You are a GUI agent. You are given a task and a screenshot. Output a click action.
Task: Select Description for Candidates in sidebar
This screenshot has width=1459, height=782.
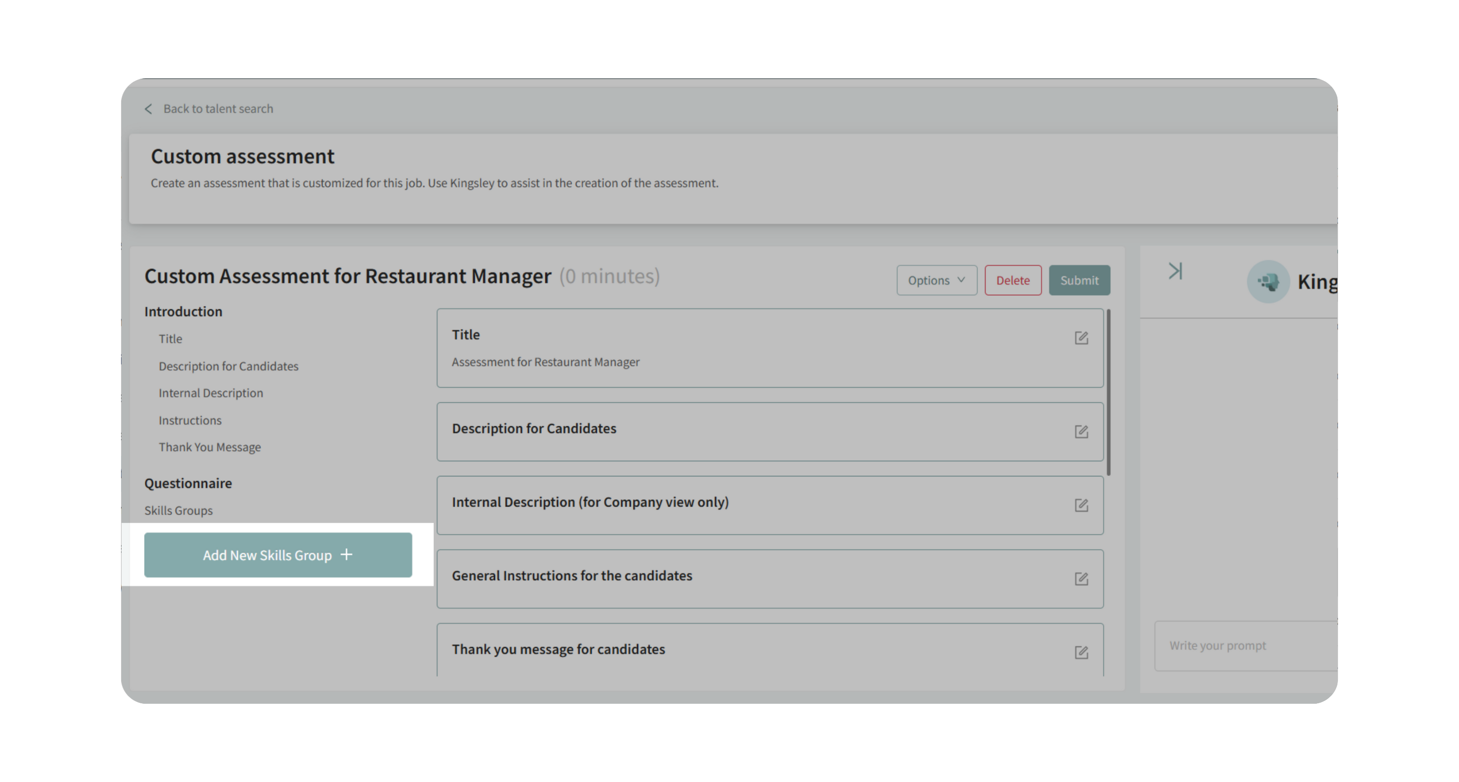click(228, 366)
